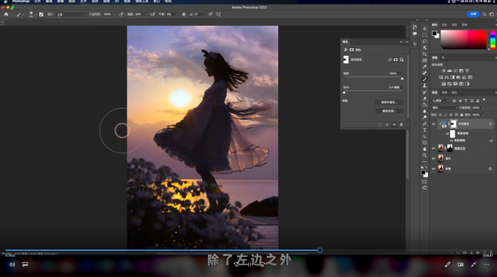Open the layer blend mode dropdown
The image size is (497, 277).
(445, 108)
